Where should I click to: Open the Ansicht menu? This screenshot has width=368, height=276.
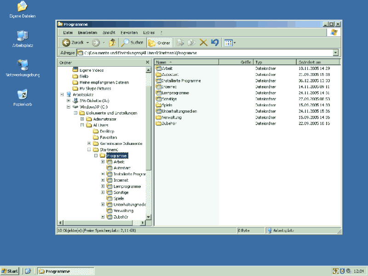pos(109,33)
